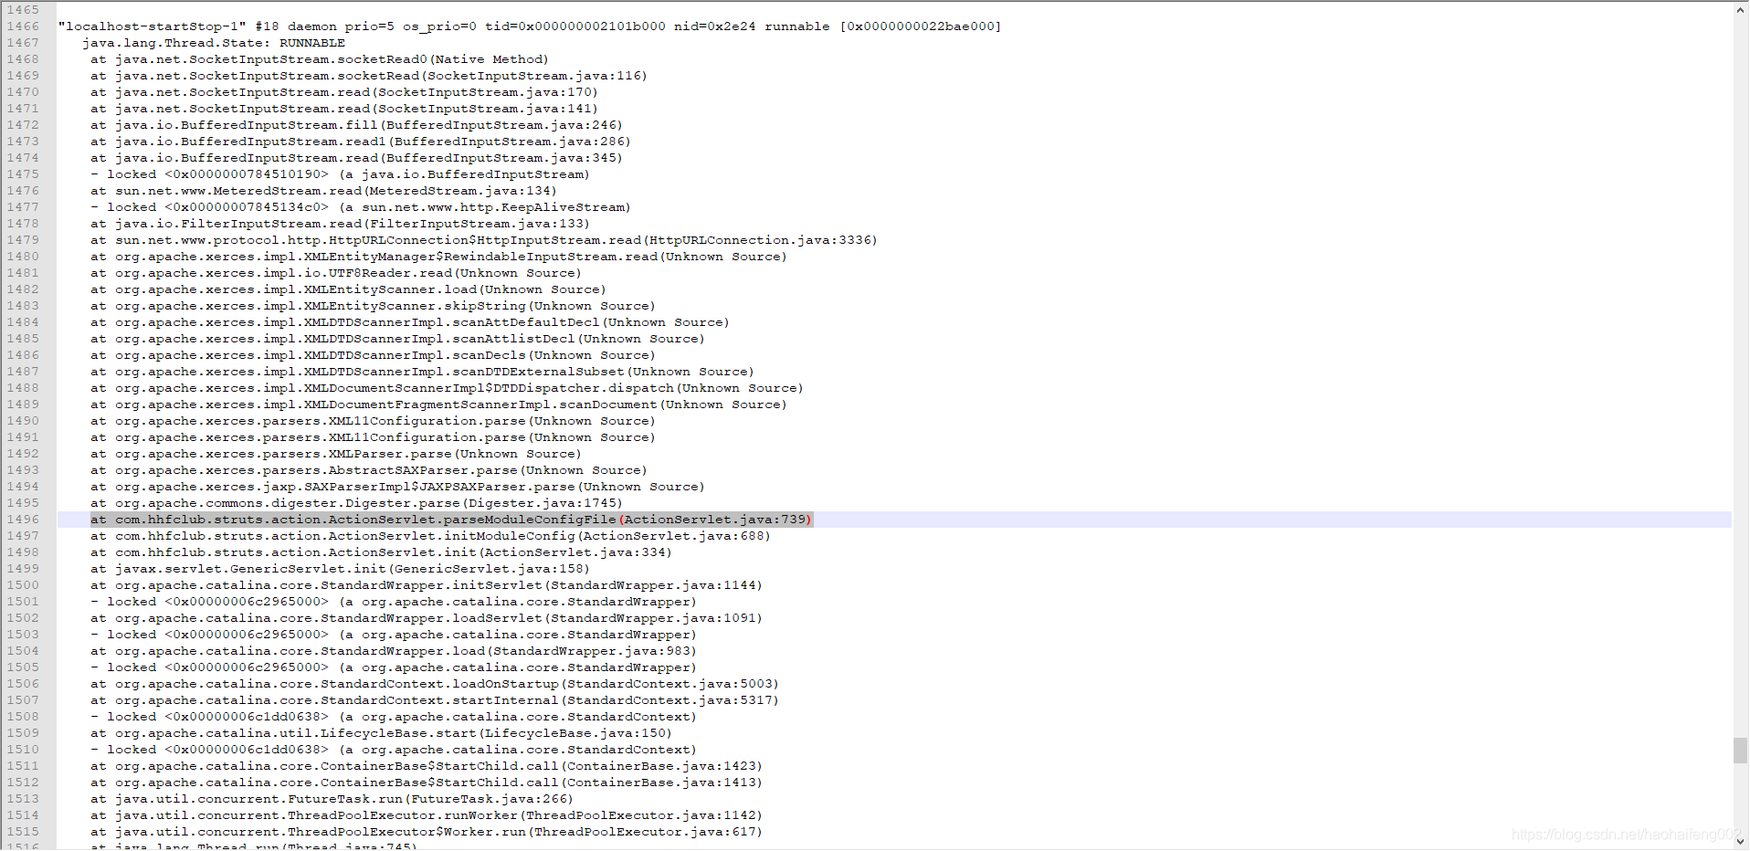Click the XMLEntityScanner.skipString line
Viewport: 1750px width, 851px height.
point(373,306)
